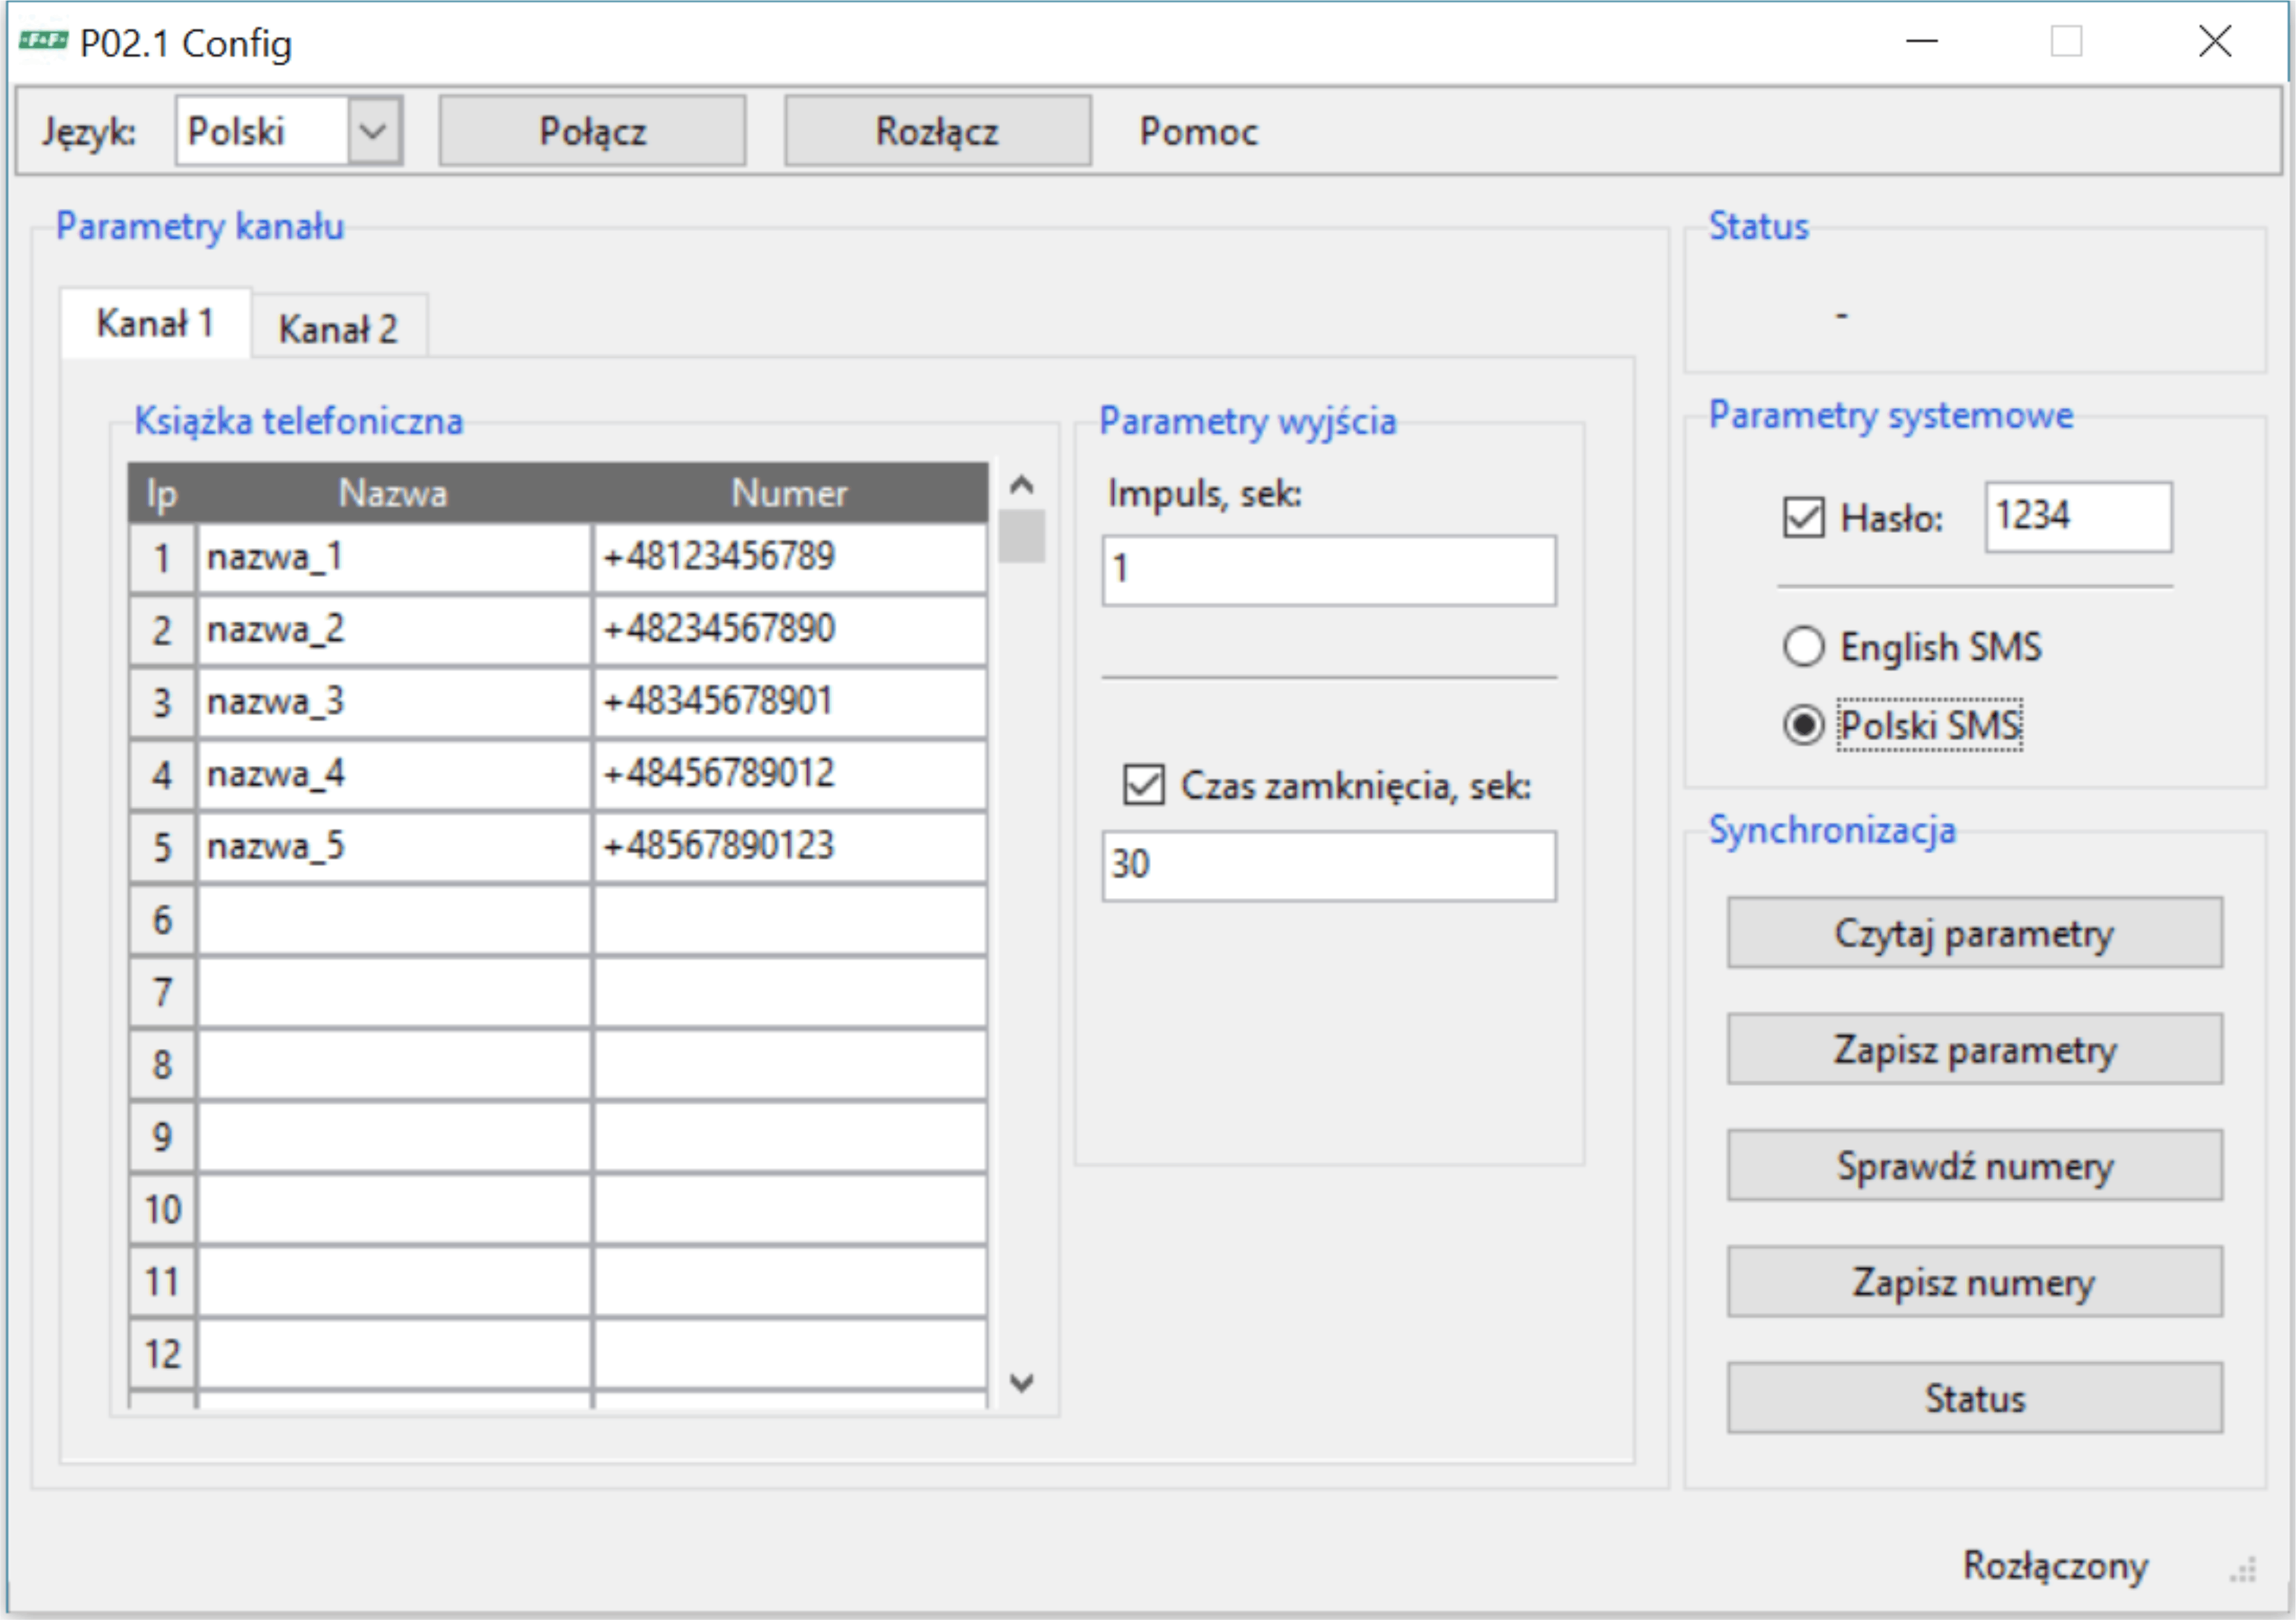Click the empty Nazwa cell in row 12
The height and width of the screenshot is (1620, 2296).
(x=394, y=1353)
